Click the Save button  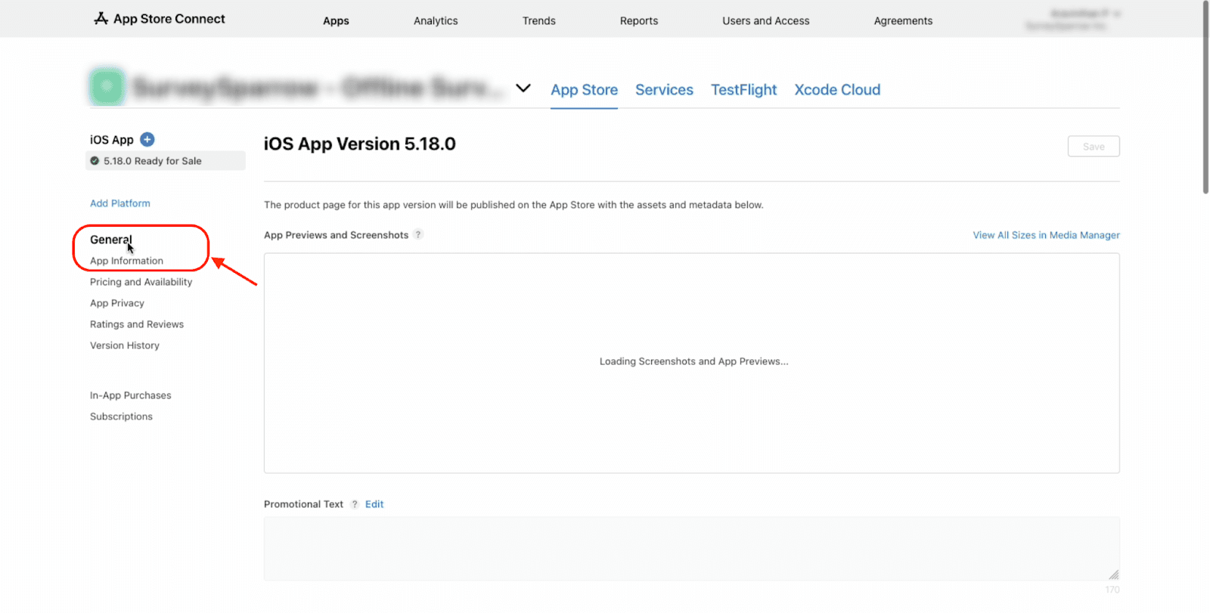coord(1093,147)
